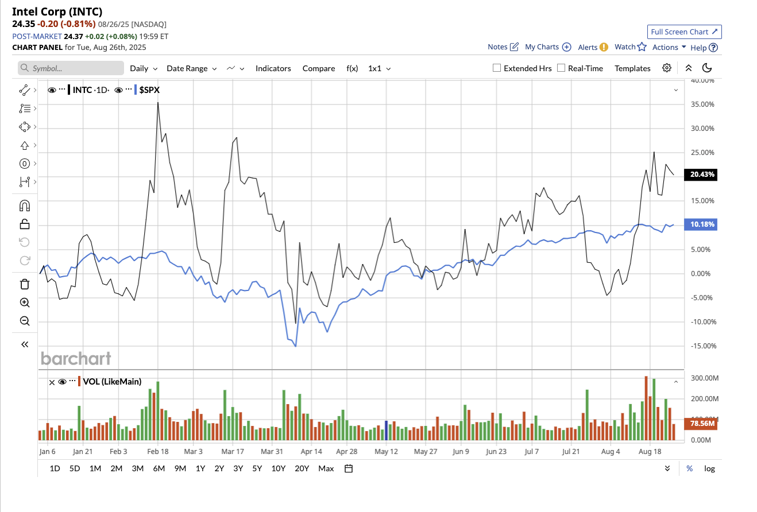Image resolution: width=757 pixels, height=512 pixels.
Task: Zoom out using magnifier minus icon
Action: (25, 321)
